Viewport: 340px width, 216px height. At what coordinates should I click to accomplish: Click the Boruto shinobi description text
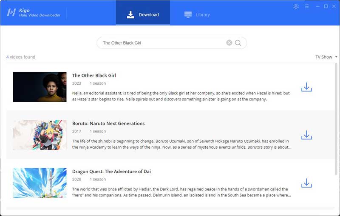click(x=182, y=144)
